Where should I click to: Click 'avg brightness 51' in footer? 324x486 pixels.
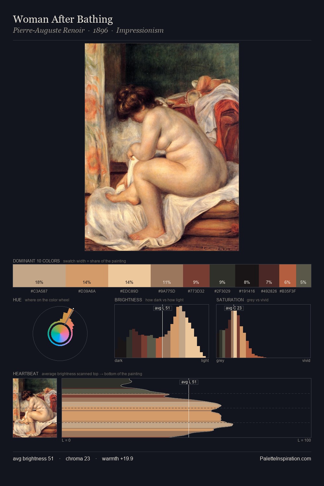pos(33,458)
